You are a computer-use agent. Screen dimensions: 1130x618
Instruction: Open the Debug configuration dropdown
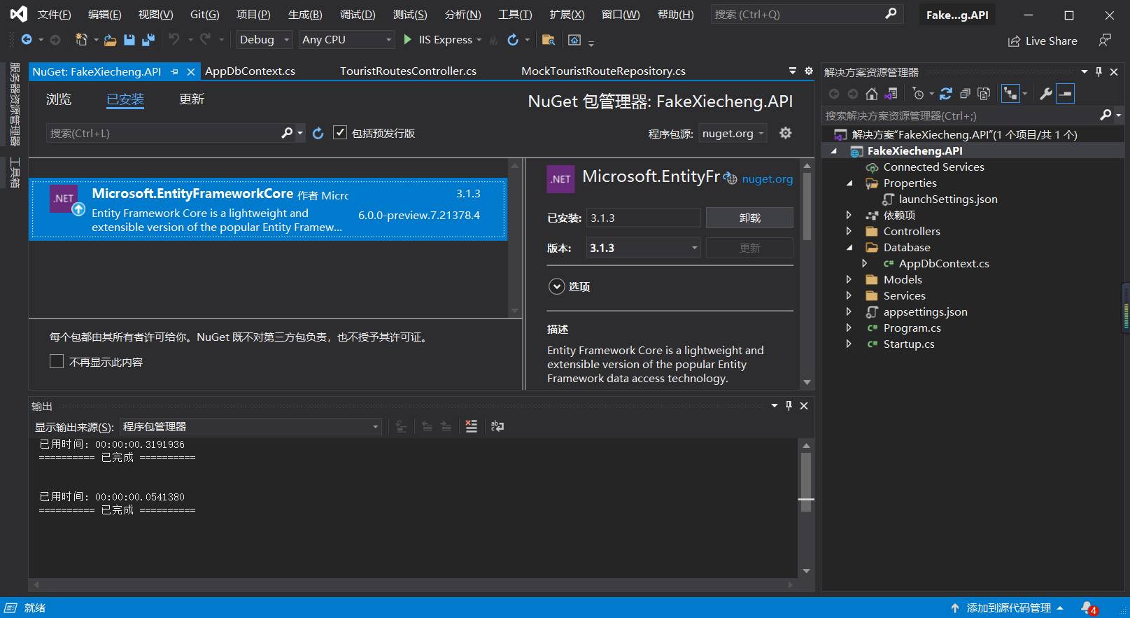[x=264, y=40]
